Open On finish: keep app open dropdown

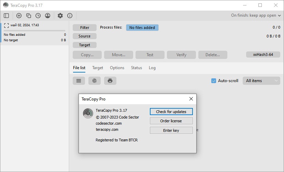click(256, 15)
